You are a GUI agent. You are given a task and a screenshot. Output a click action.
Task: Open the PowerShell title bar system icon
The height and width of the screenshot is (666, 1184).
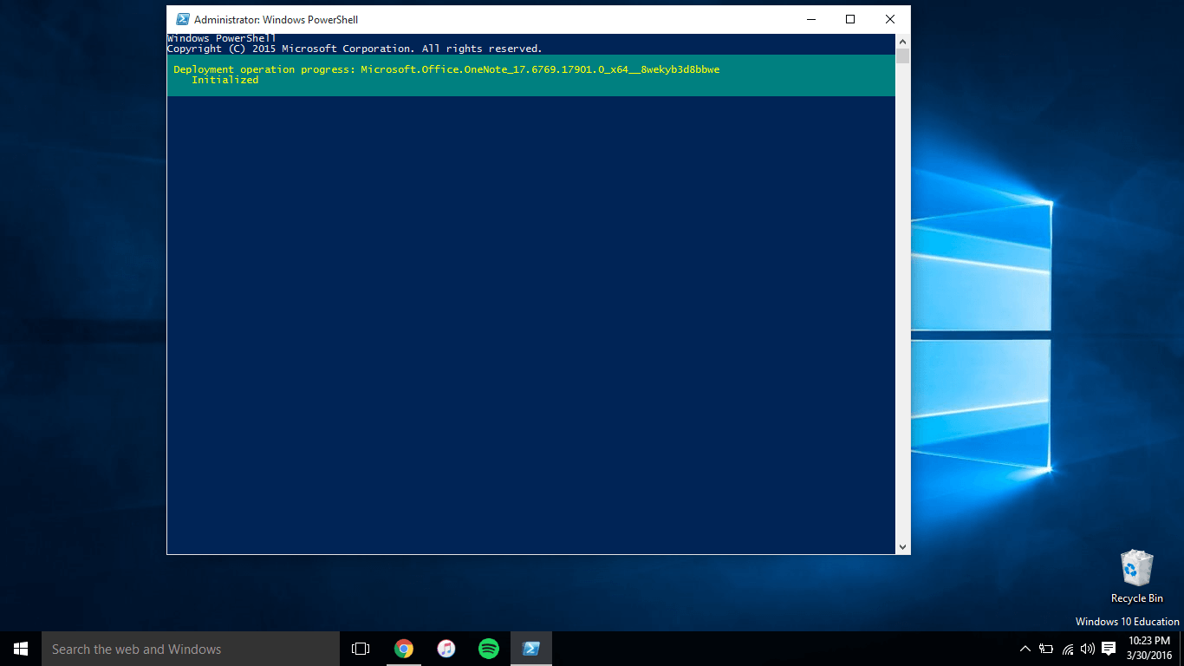click(183, 19)
